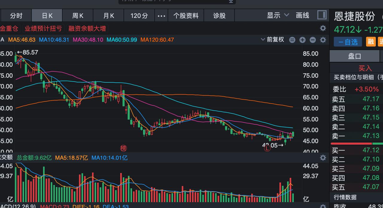Open settings gear beside 融资余额大增 tag row
Viewport: 383px width, 208px height.
323,28
